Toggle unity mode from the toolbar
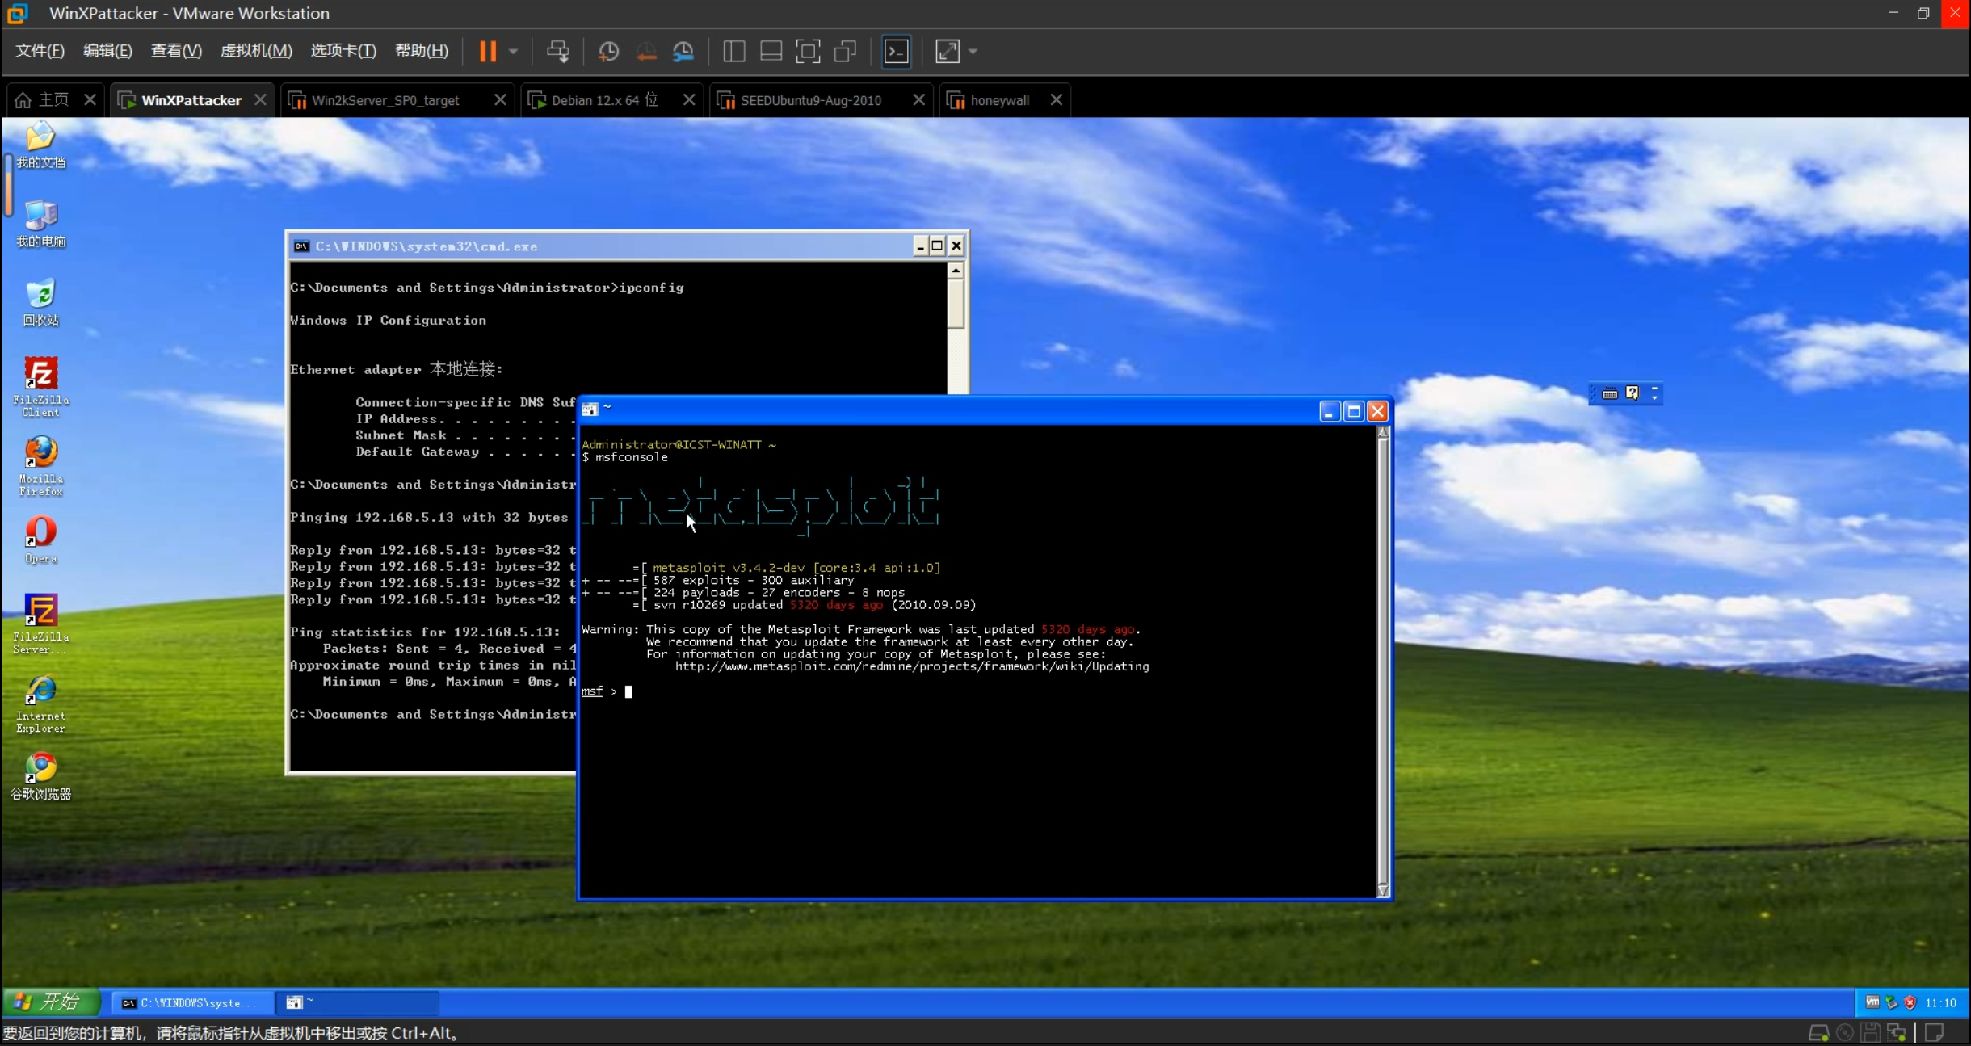This screenshot has width=1971, height=1046. click(x=845, y=52)
